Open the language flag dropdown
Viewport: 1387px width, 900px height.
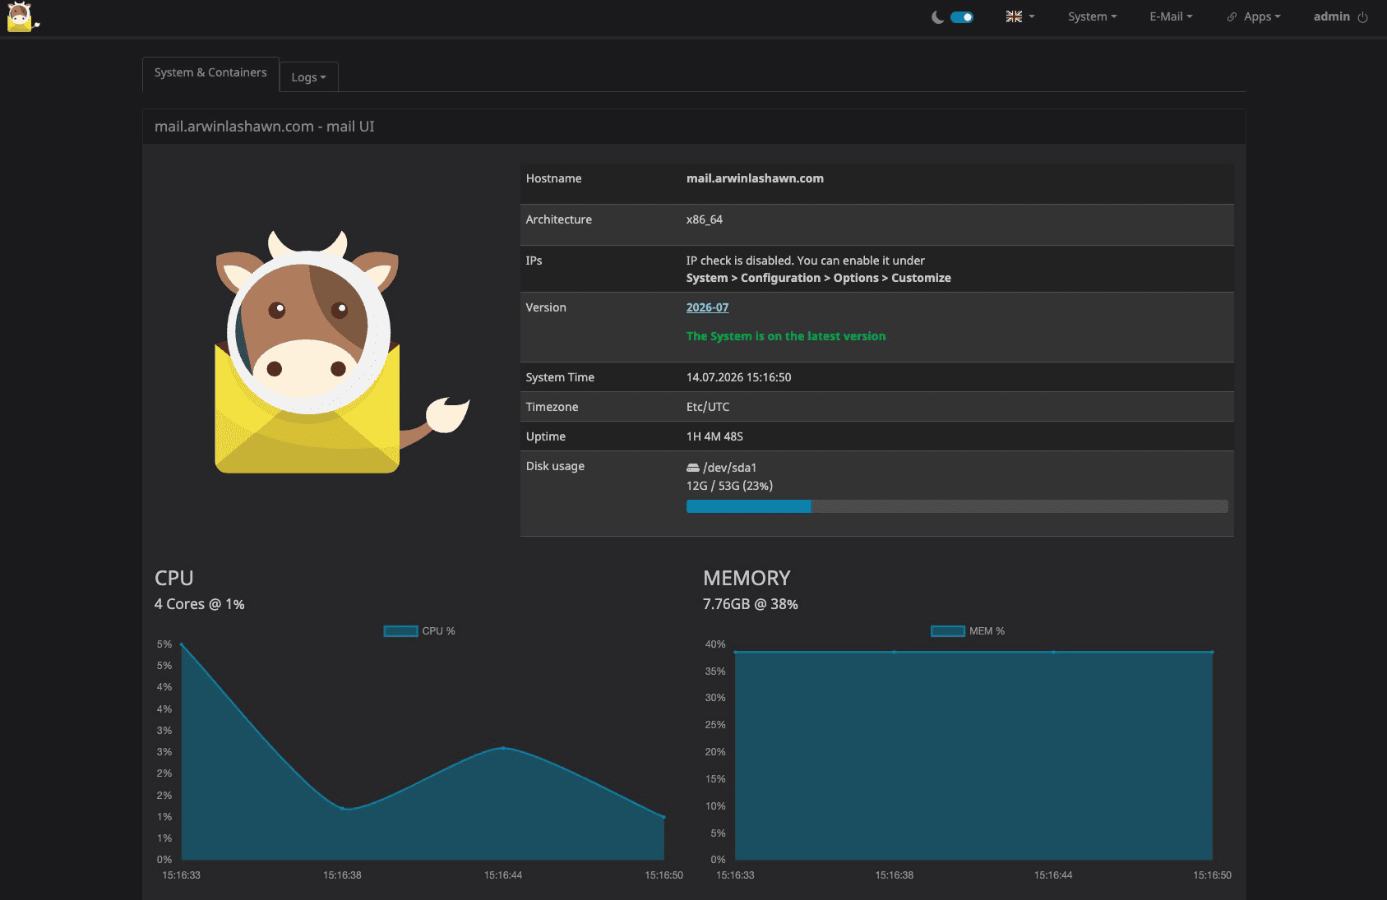(x=1020, y=16)
